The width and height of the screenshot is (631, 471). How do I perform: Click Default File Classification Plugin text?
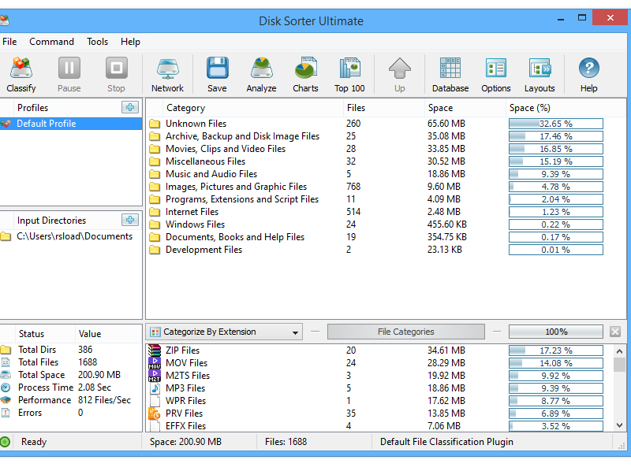pos(446,442)
